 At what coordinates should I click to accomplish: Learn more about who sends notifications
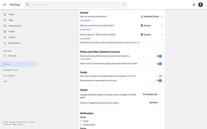pos(85,21)
